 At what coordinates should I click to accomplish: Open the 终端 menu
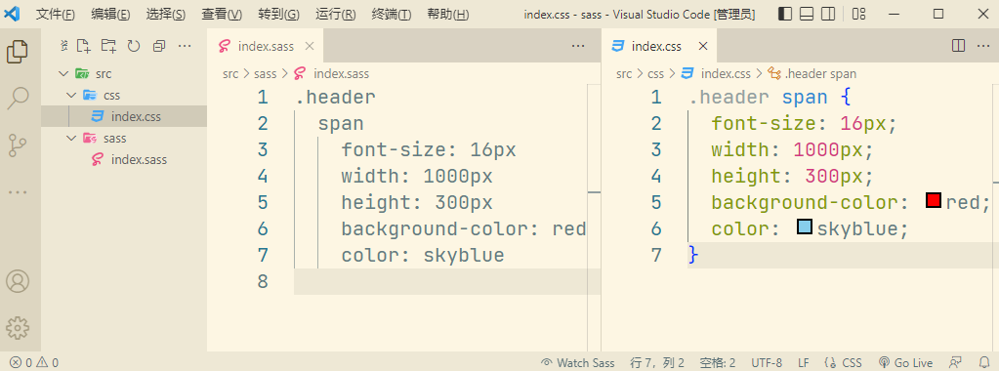[392, 14]
